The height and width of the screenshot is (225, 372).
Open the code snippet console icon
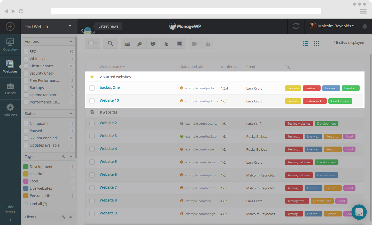179,44
